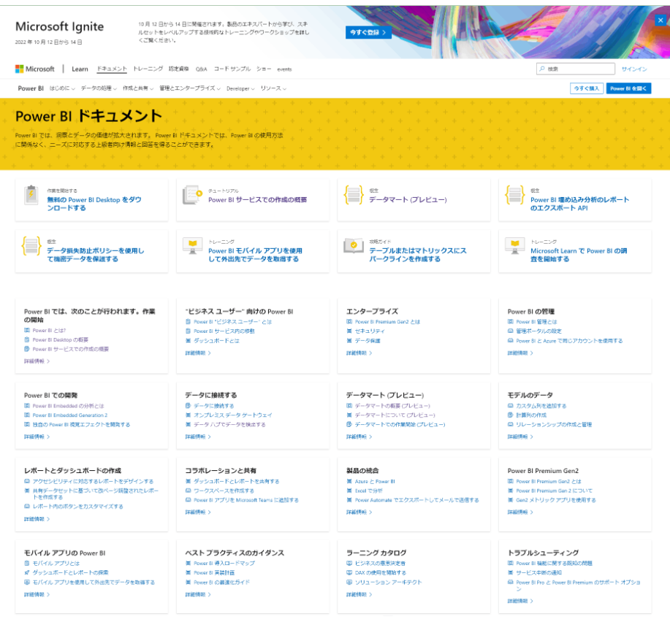Click the braces icon on the データ損失防止ポリシー card
The height and width of the screenshot is (622, 670).
click(31, 246)
